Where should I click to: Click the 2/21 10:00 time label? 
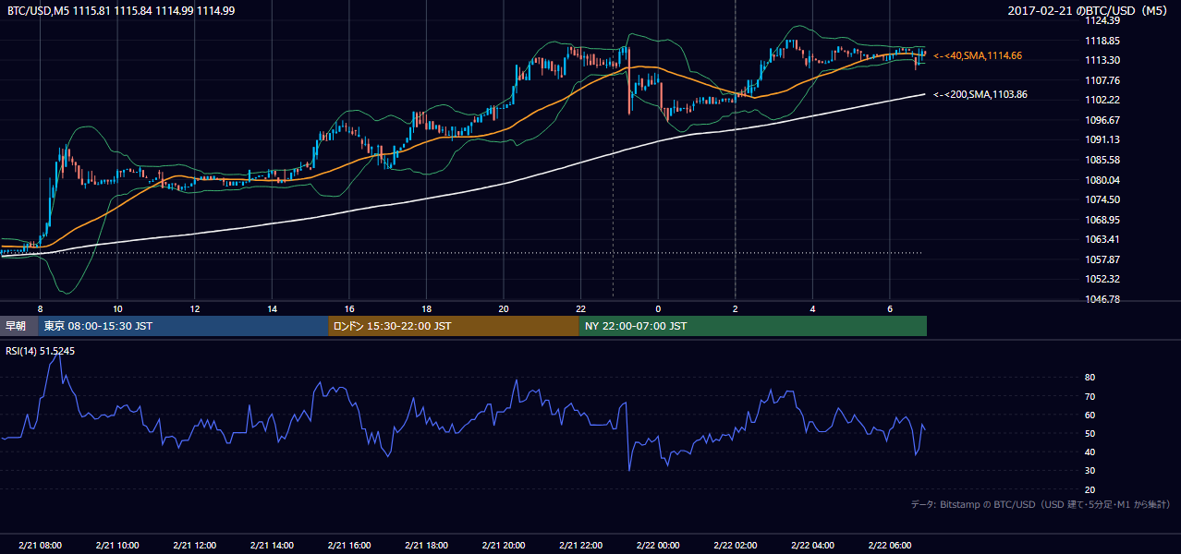pos(117,546)
